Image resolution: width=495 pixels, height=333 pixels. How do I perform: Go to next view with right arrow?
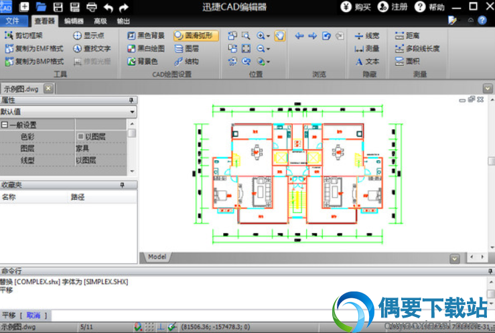313,36
